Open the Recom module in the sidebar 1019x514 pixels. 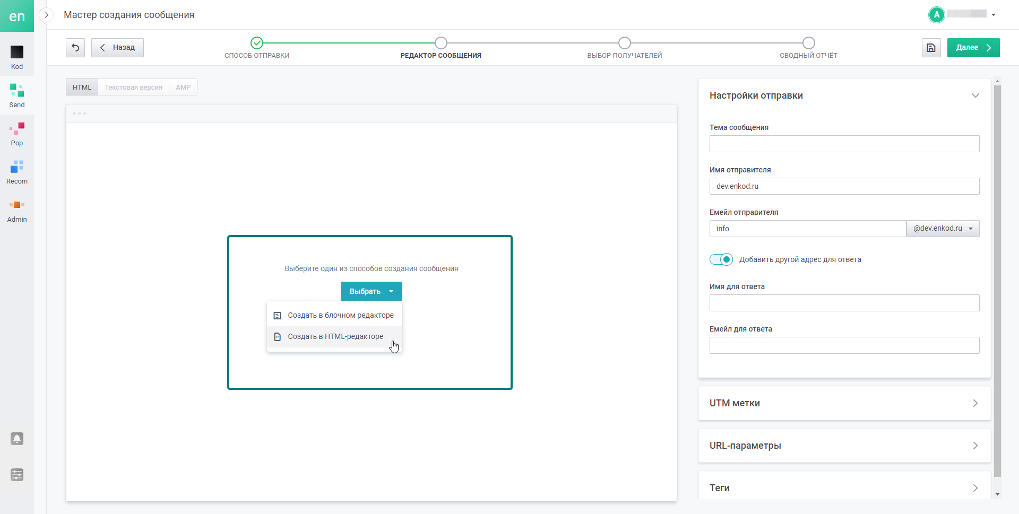17,172
